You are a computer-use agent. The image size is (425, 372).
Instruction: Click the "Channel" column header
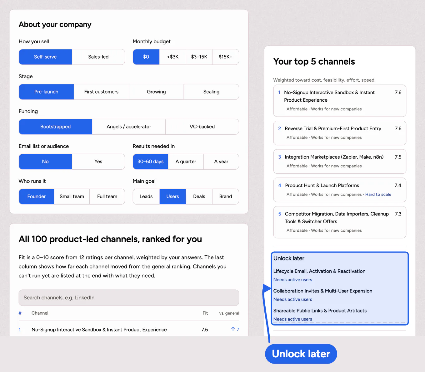coord(40,313)
